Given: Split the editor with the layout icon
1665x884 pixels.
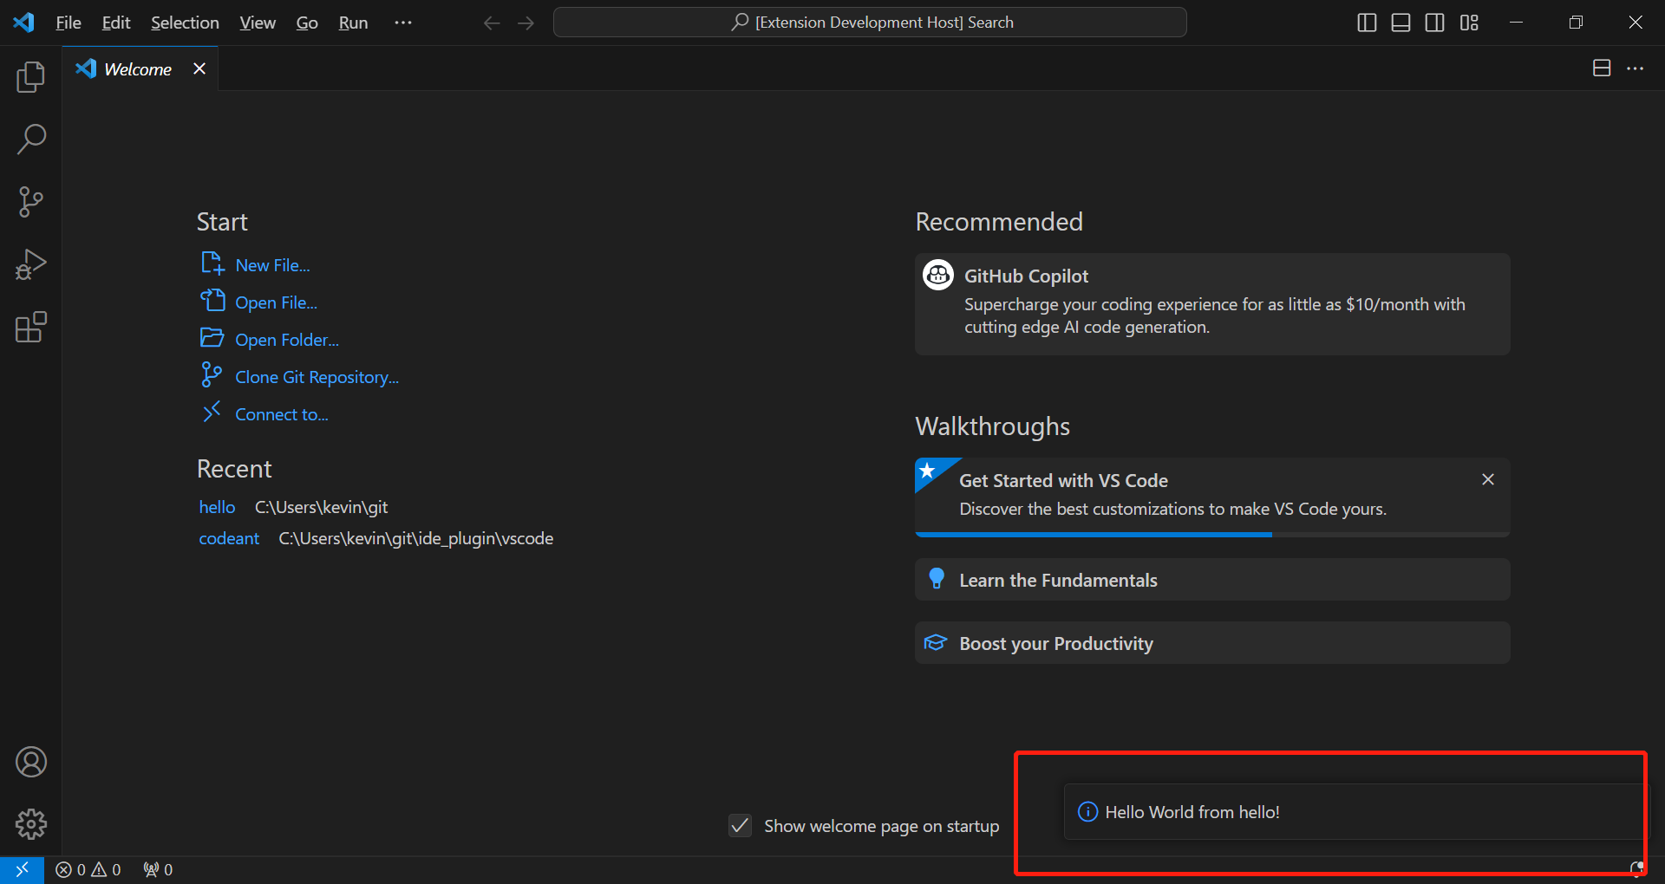Looking at the screenshot, I should click(1602, 68).
